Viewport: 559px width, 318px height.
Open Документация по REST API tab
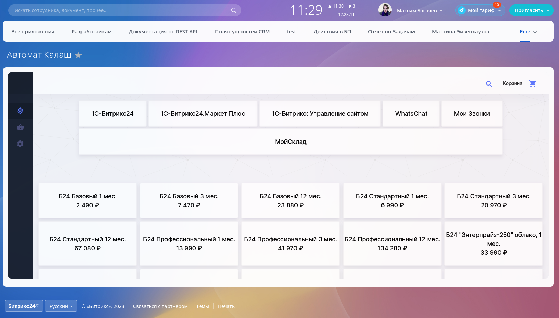tap(163, 32)
